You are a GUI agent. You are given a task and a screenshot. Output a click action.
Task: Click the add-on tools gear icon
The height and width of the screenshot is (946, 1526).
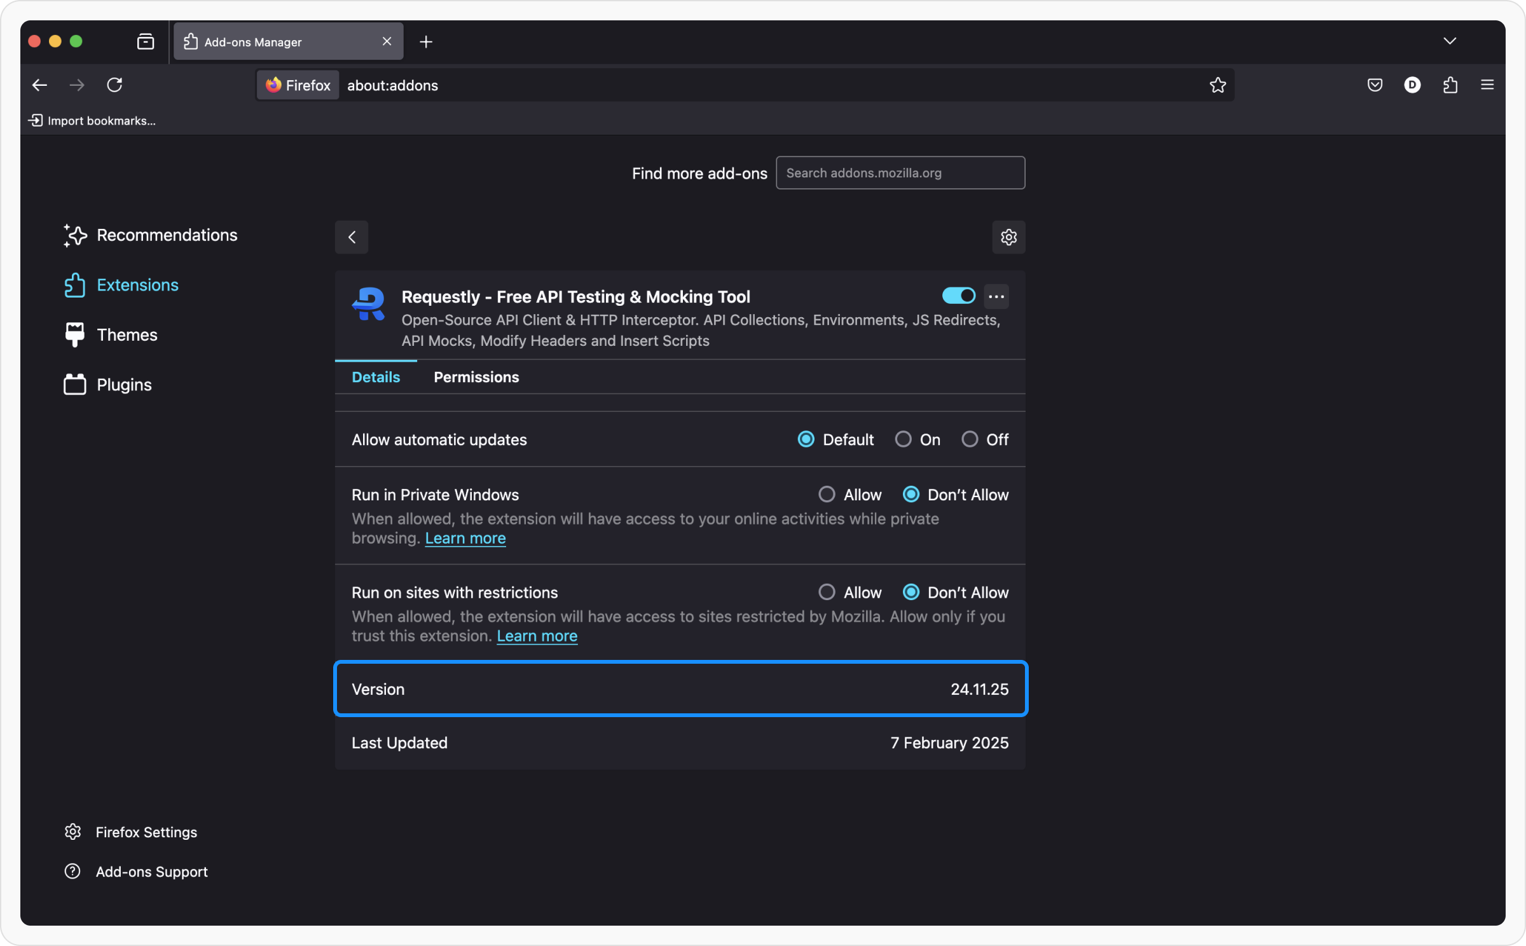[1008, 237]
